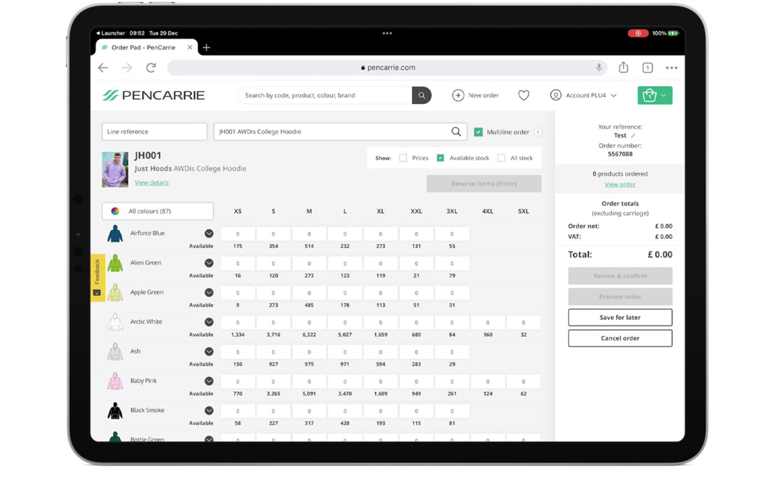
Task: Click the Ash hoodie swatch
Action: 115,352
